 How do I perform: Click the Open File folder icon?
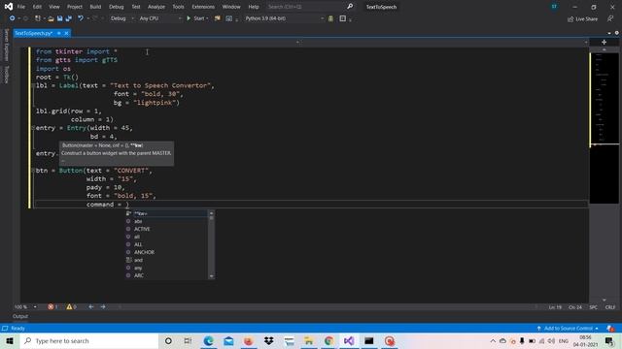[51, 18]
